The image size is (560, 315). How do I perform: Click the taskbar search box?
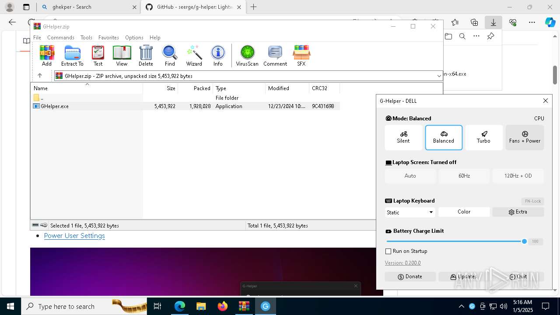[84, 306]
